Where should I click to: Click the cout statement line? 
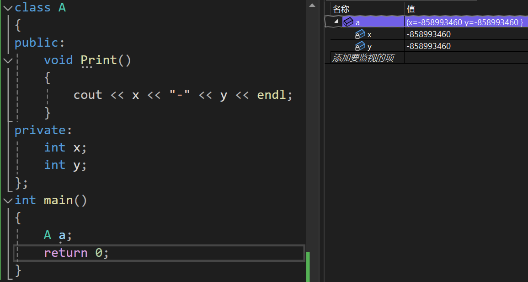[x=183, y=95]
